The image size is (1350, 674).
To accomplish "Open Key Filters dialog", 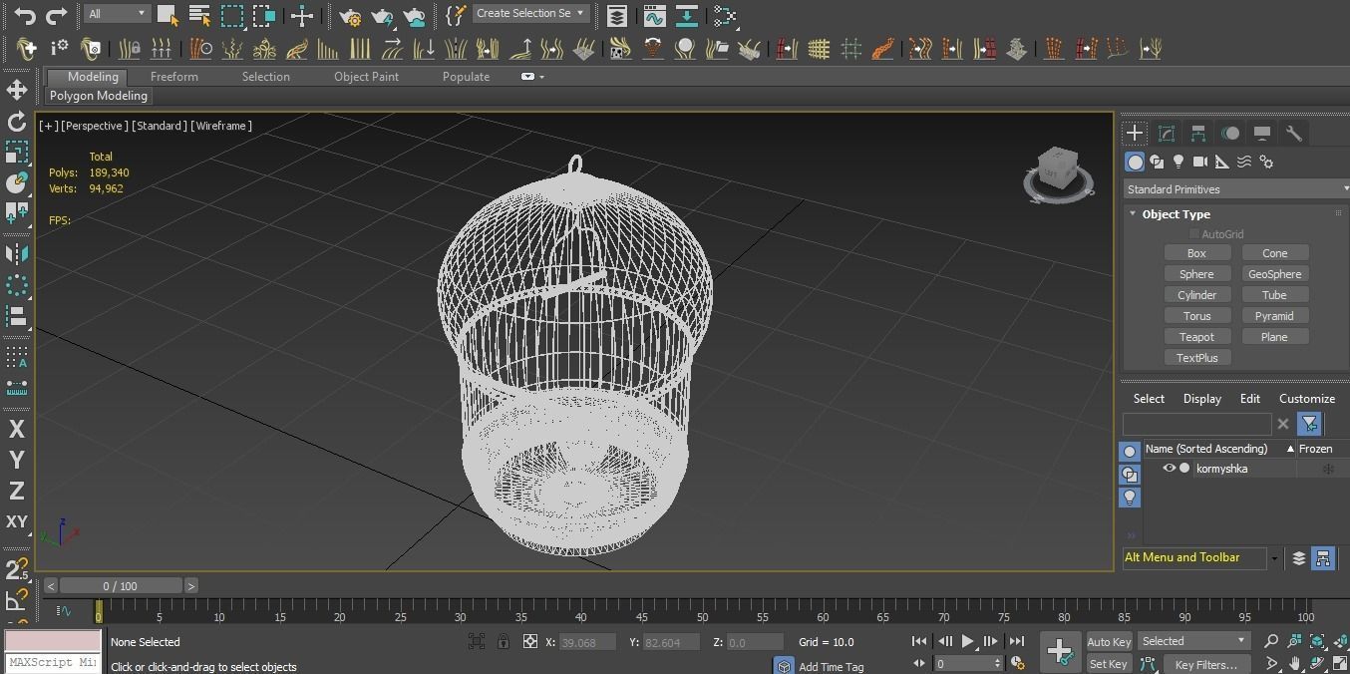I will (1205, 664).
